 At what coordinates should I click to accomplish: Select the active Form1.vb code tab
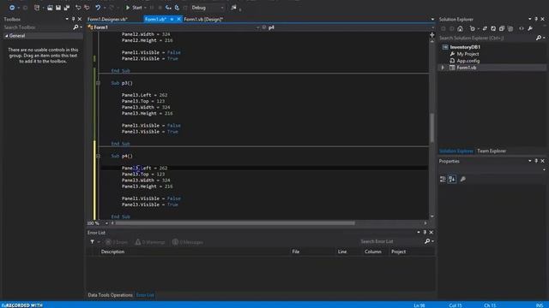pos(155,19)
